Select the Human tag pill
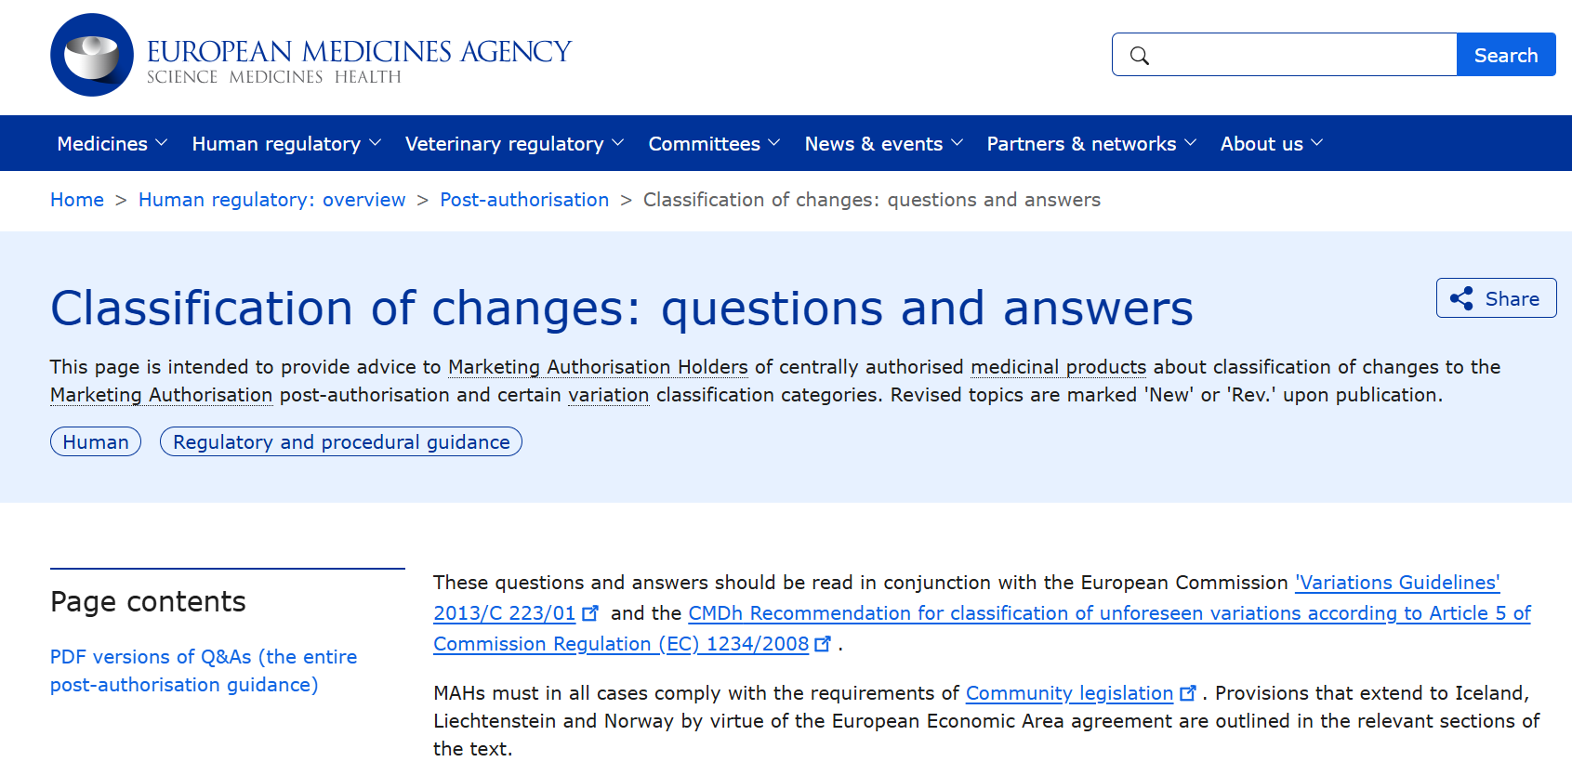This screenshot has height=775, width=1572. [95, 441]
